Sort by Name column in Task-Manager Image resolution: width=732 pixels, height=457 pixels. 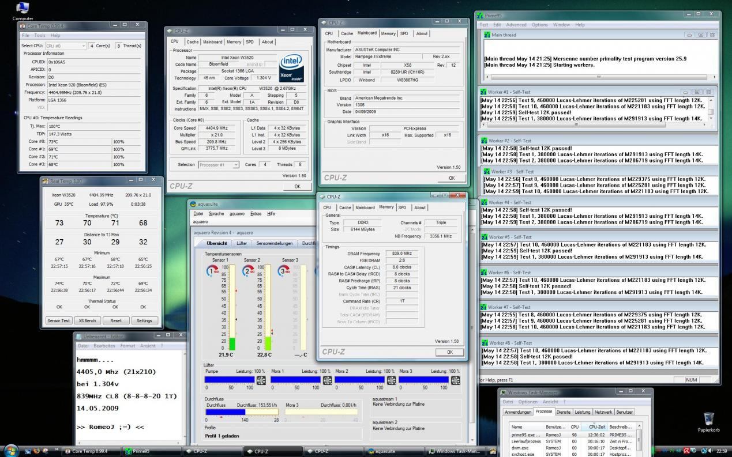[526, 427]
